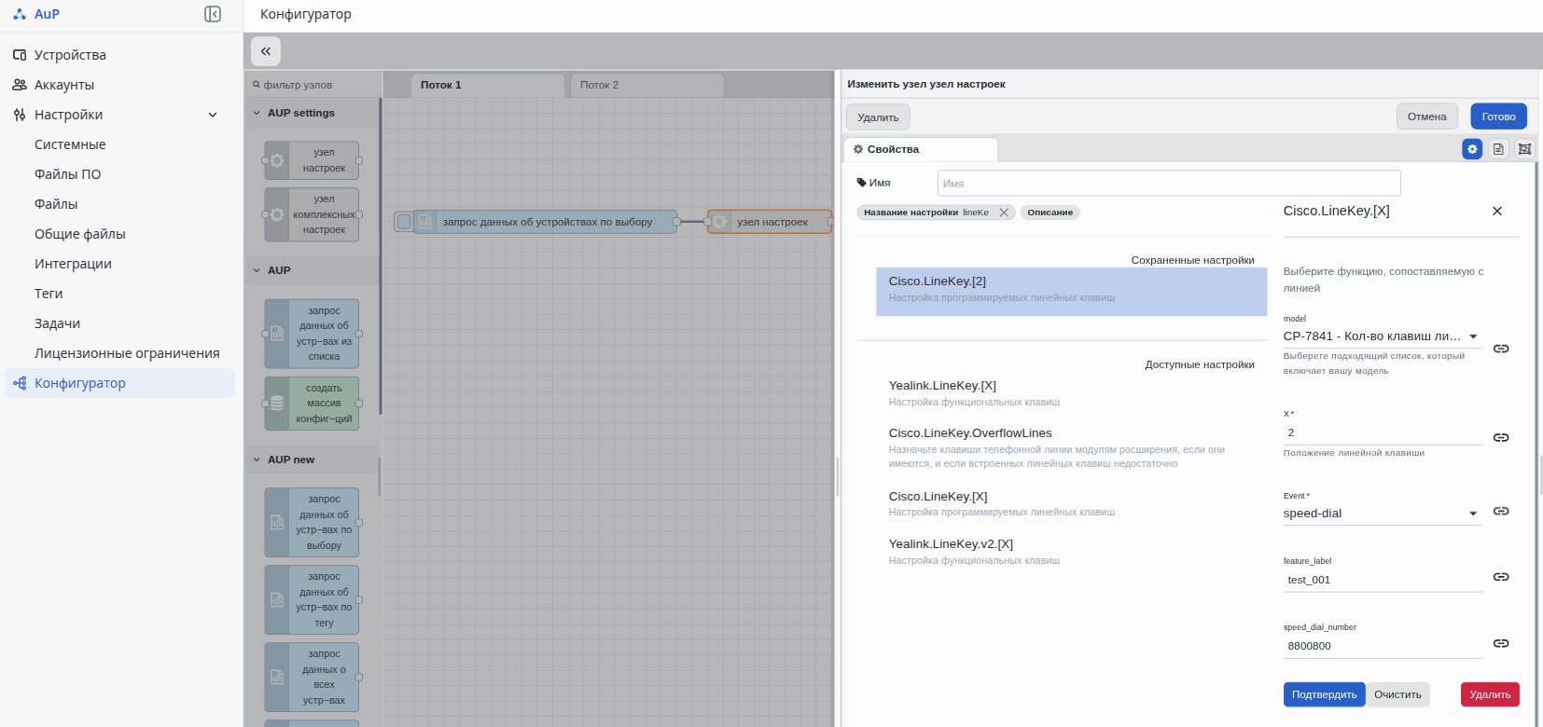Viewport: 1543px width, 727px height.
Task: Click the link icon beside speed_dial_number
Action: click(x=1501, y=643)
